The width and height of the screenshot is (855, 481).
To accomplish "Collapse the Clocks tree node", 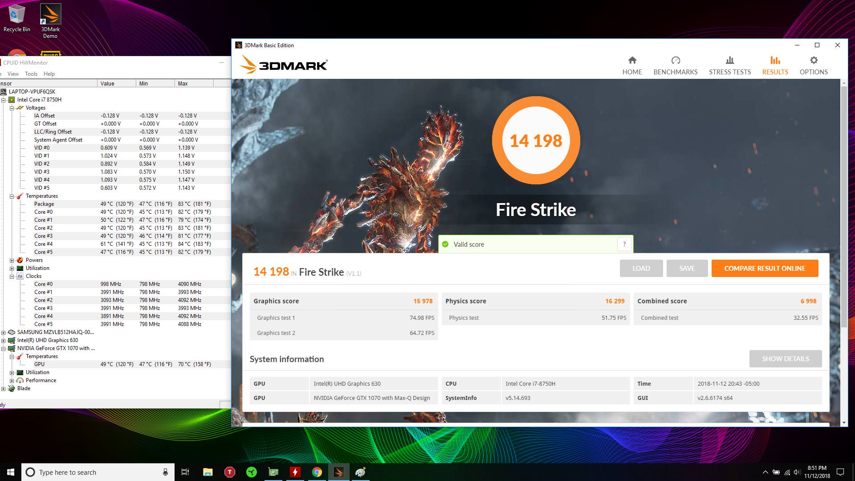I will coord(12,276).
